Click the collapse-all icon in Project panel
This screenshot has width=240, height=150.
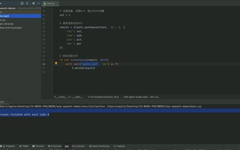pyautogui.click(x=27, y=3)
